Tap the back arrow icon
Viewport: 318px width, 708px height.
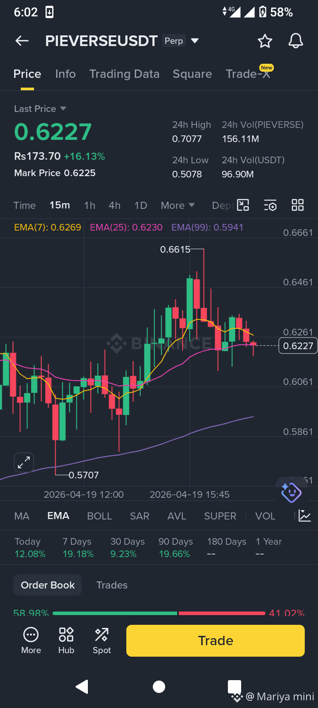22,41
